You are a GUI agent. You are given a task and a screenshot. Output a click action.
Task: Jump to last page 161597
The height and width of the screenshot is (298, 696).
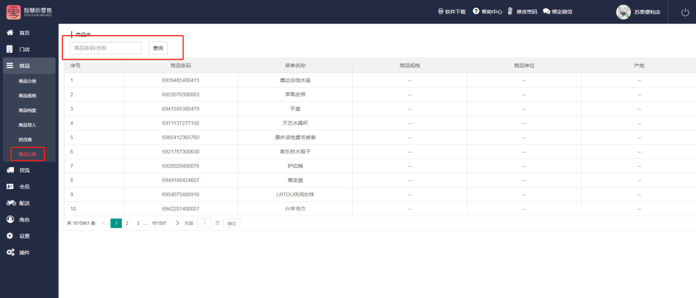159,223
